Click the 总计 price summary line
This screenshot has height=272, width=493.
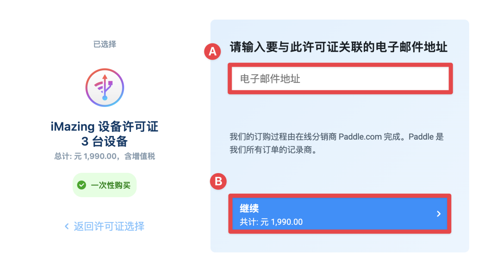click(x=105, y=156)
